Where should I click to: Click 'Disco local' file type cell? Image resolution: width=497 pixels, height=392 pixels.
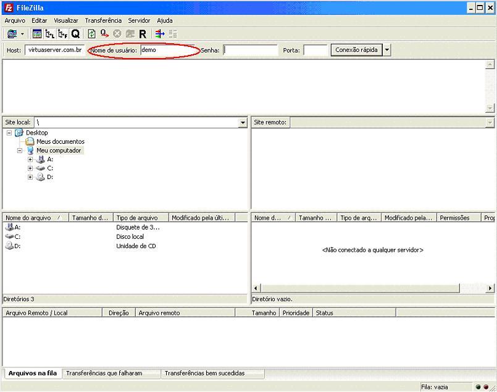click(x=130, y=236)
